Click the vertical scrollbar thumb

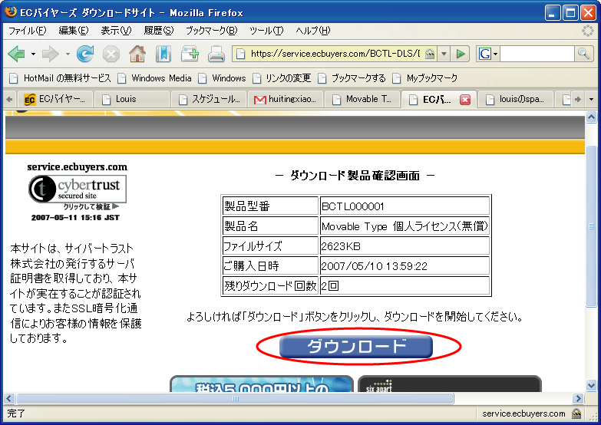click(x=591, y=226)
